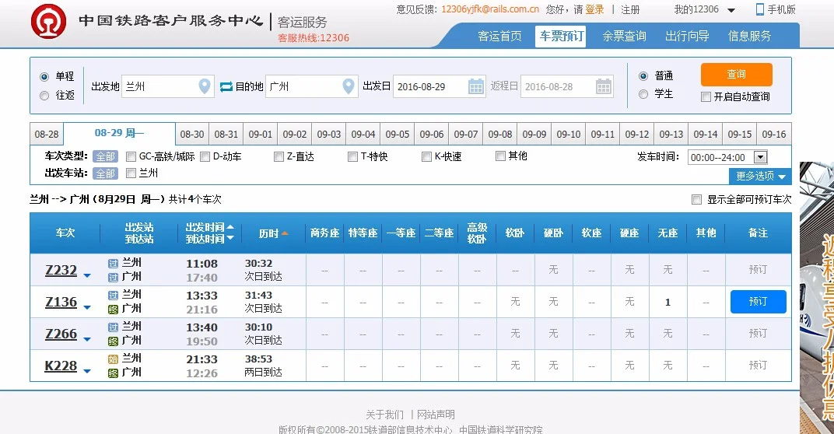Open the 客运首页 navigation tab
The image size is (834, 434).
[499, 36]
